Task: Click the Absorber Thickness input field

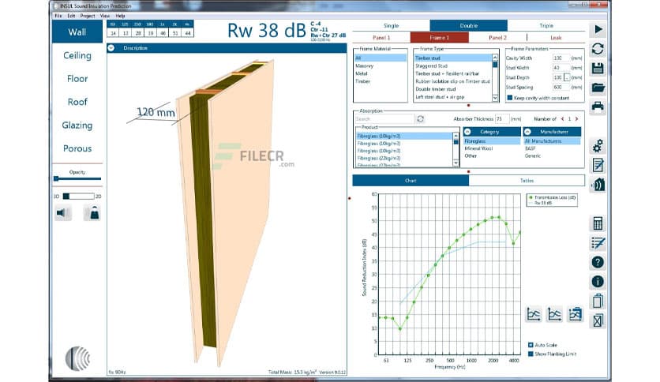Action: pyautogui.click(x=502, y=119)
